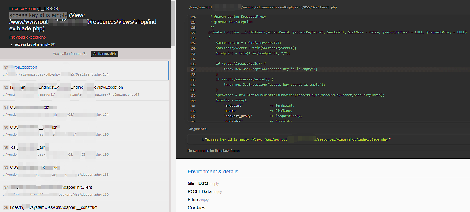
Task: Click Environment & details heading
Action: (x=214, y=172)
